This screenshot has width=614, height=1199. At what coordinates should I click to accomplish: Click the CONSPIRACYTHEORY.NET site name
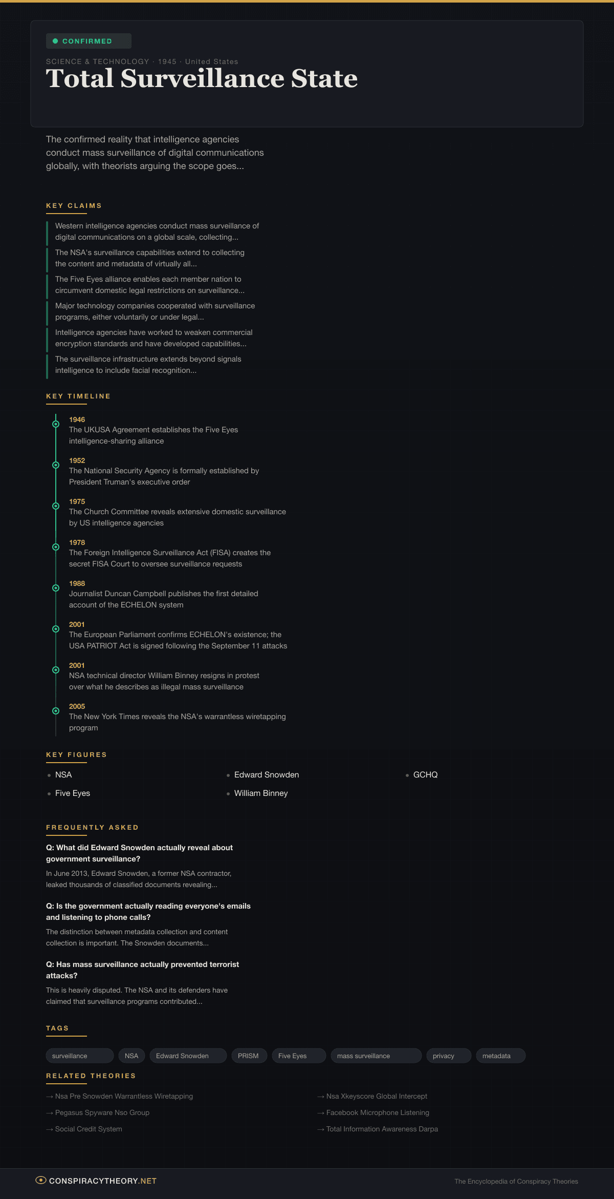pos(103,1181)
